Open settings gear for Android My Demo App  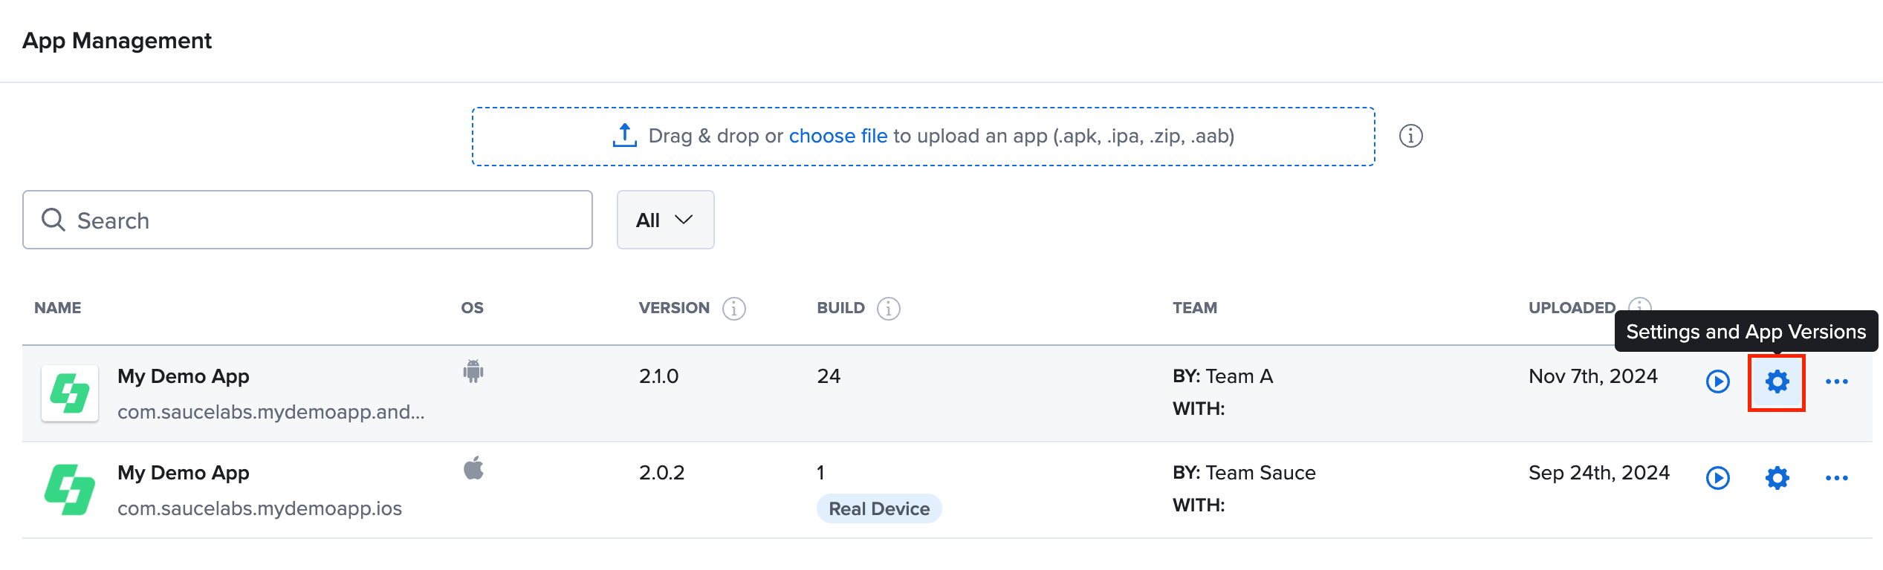pyautogui.click(x=1777, y=381)
